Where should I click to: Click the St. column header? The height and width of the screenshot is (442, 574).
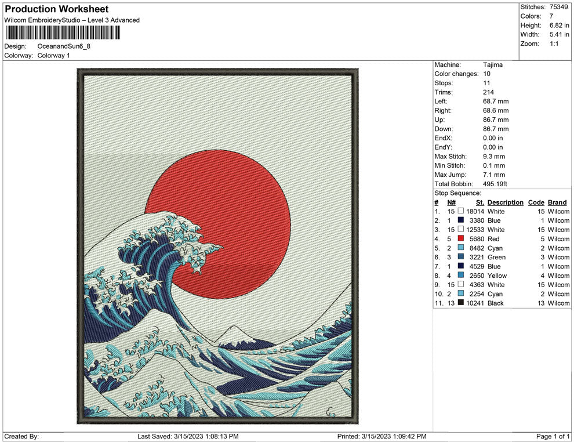[x=480, y=202]
